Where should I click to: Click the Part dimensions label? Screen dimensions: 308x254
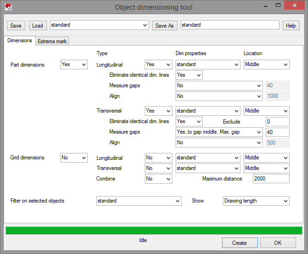tap(28, 65)
